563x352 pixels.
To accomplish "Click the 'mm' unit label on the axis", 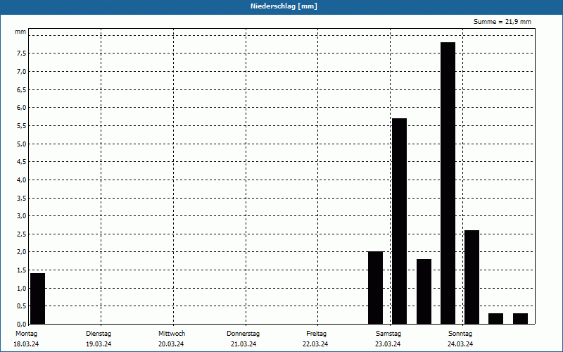I will 20,32.
